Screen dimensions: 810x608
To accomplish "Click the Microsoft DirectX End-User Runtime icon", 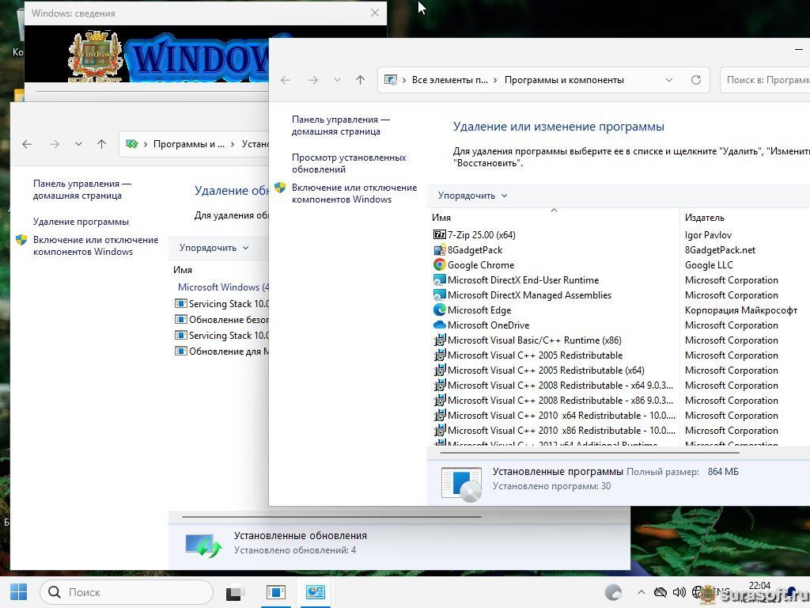I will [x=439, y=279].
